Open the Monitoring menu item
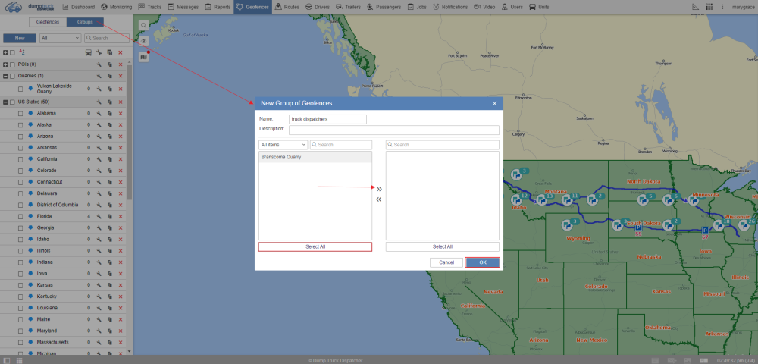This screenshot has width=758, height=364. tap(116, 6)
